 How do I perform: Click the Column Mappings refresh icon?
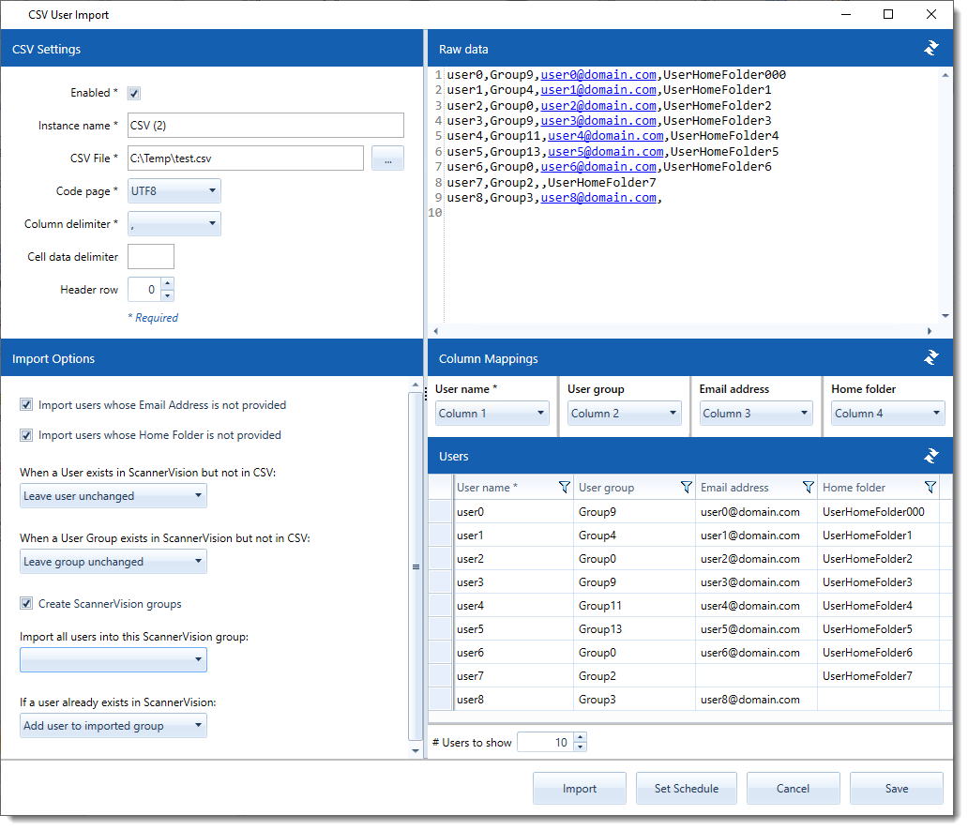[930, 358]
